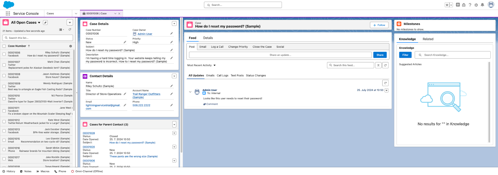Check the box for case 00001007
498x175 pixels.
coord(4,63)
